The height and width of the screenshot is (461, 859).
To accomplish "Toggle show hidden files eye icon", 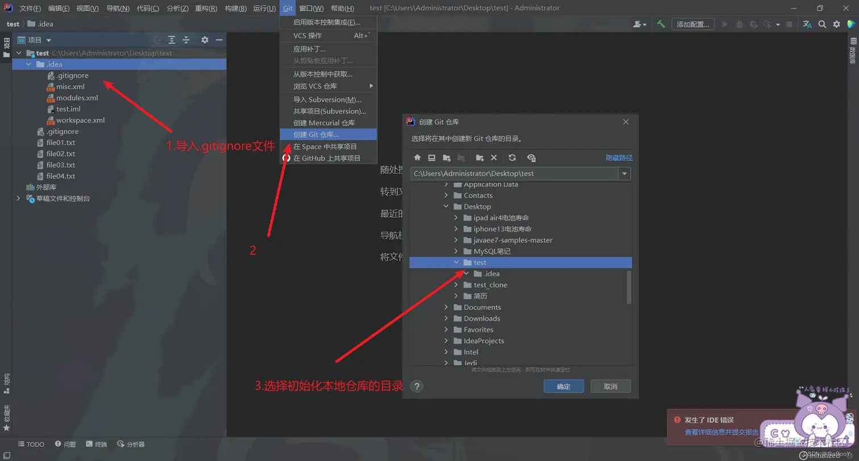I will tap(531, 158).
